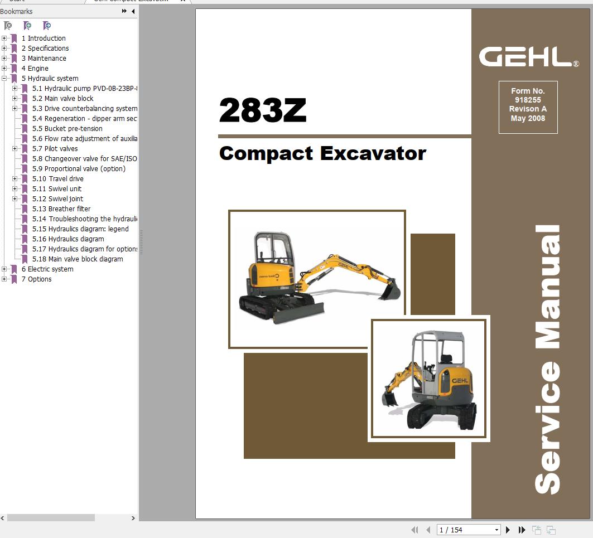Click the previous view icon

[x=537, y=530]
